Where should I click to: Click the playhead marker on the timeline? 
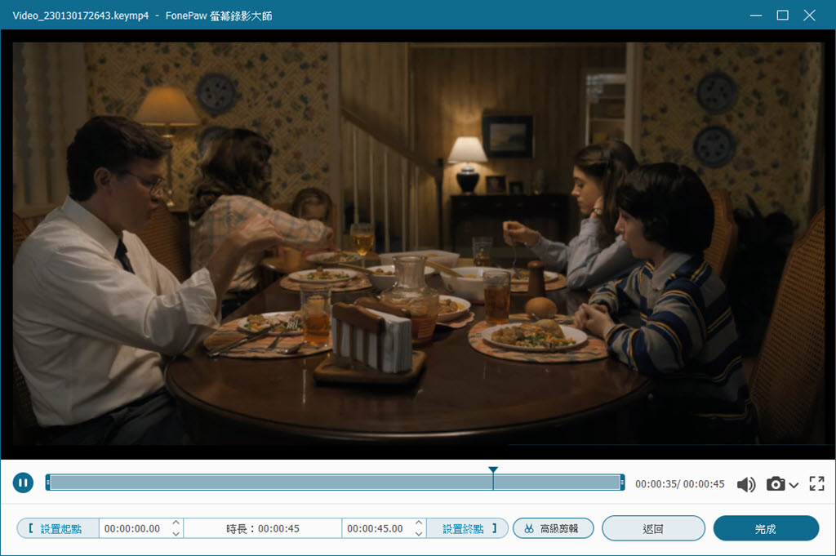pos(493,470)
